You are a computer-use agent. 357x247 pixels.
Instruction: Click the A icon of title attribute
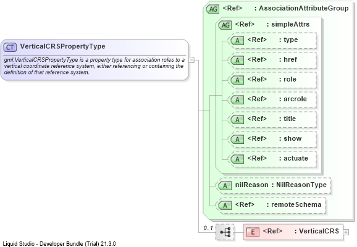click(237, 120)
